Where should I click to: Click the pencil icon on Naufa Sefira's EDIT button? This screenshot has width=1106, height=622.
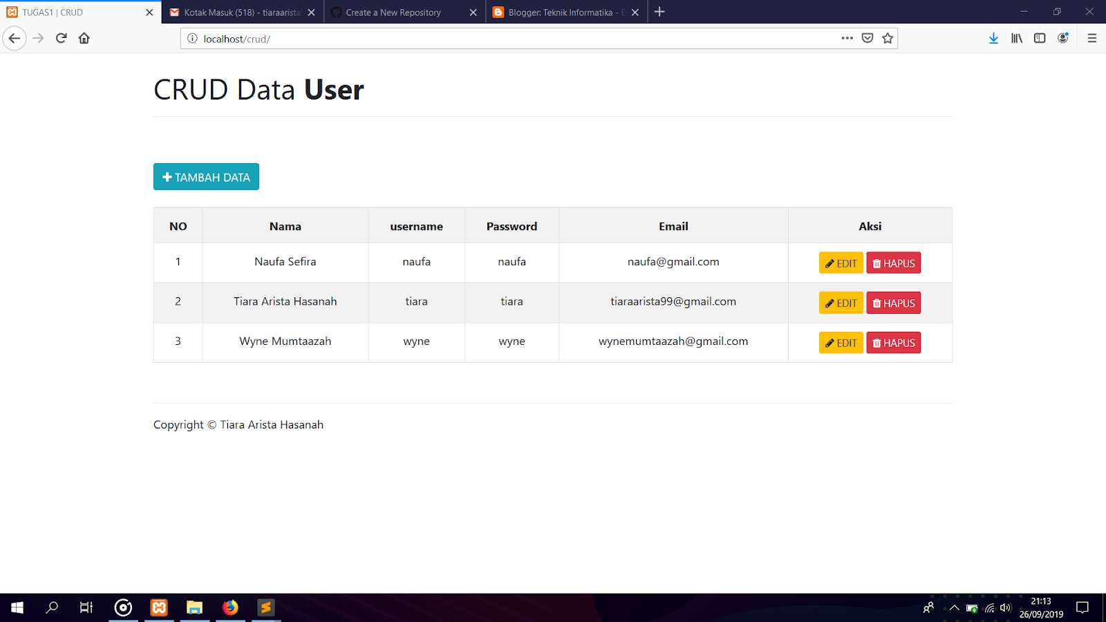pyautogui.click(x=829, y=263)
